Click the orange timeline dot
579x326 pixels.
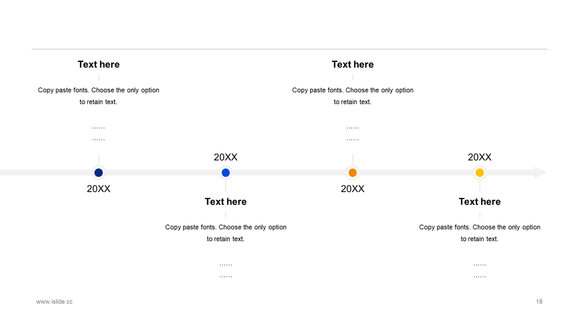tap(353, 173)
